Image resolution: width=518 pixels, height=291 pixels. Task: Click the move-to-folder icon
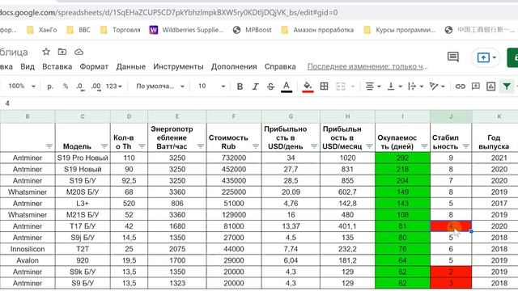(62, 52)
